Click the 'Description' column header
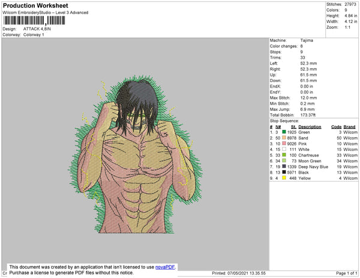The height and width of the screenshot is (278, 360). click(x=310, y=127)
